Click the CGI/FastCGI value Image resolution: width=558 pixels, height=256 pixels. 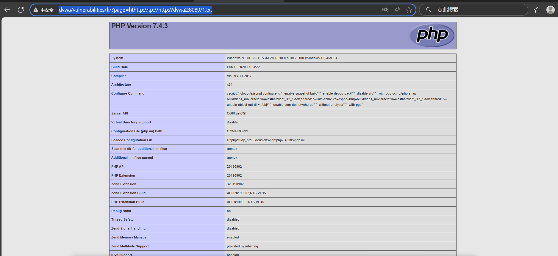click(x=237, y=114)
